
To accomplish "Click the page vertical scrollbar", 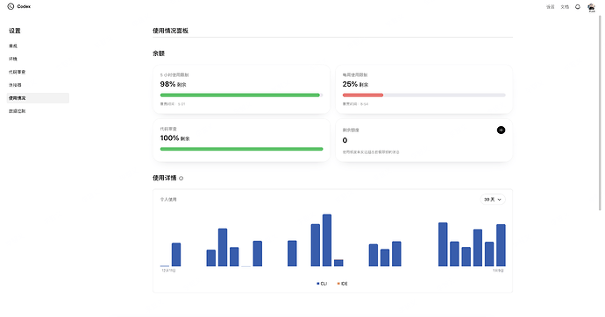I will pos(600,112).
